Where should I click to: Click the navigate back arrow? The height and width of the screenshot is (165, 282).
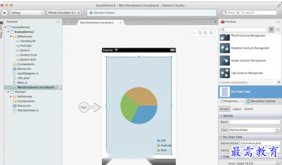point(66,22)
